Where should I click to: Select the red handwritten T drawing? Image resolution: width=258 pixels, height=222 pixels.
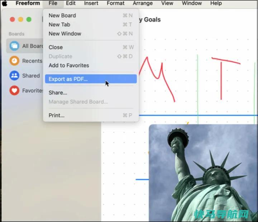[225, 79]
